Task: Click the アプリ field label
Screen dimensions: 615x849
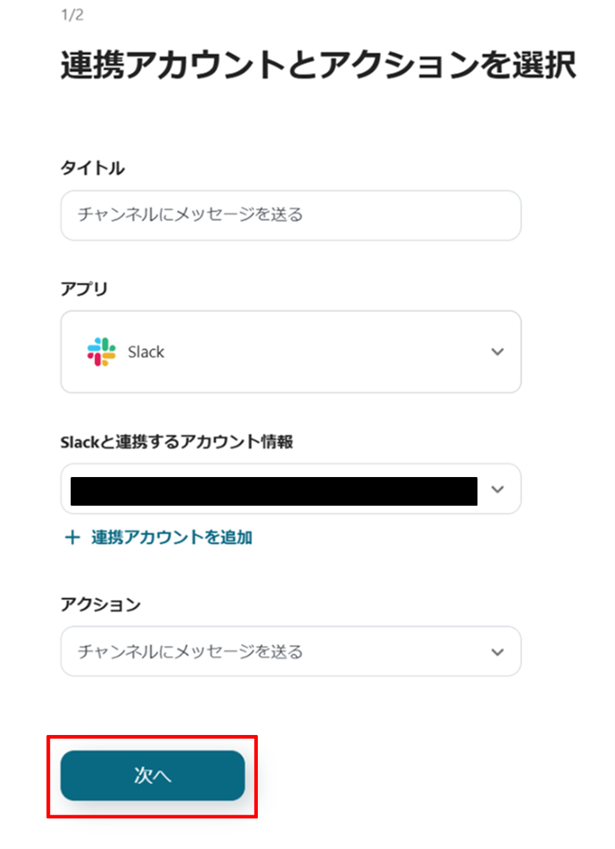Action: click(84, 289)
